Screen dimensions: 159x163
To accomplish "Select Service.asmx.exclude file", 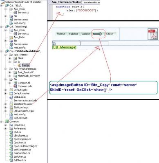I will (25, 101).
